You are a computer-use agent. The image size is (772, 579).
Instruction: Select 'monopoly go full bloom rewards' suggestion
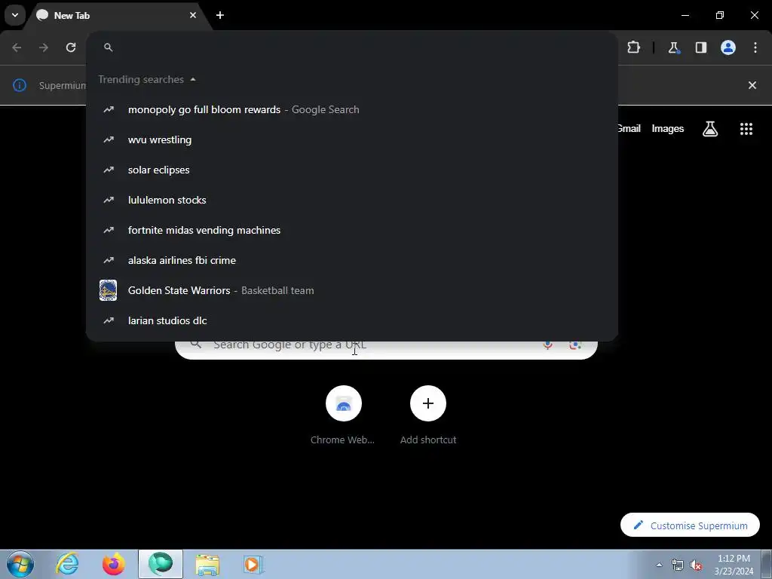pos(352,110)
